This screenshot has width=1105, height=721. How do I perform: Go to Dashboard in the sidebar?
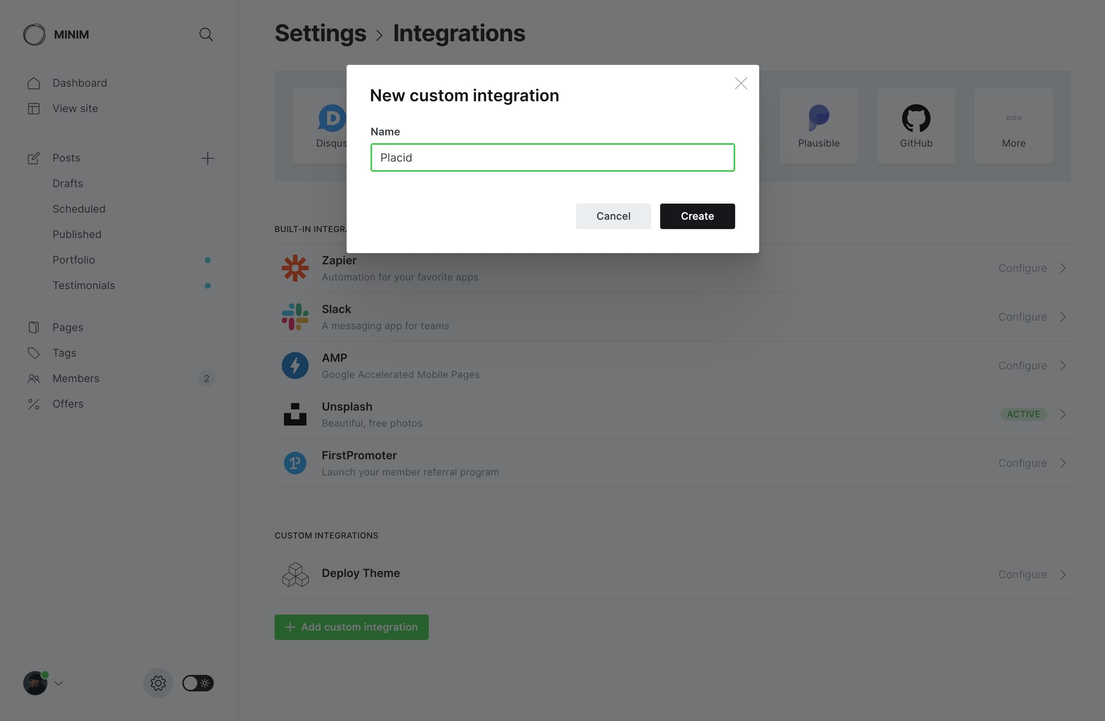[80, 83]
